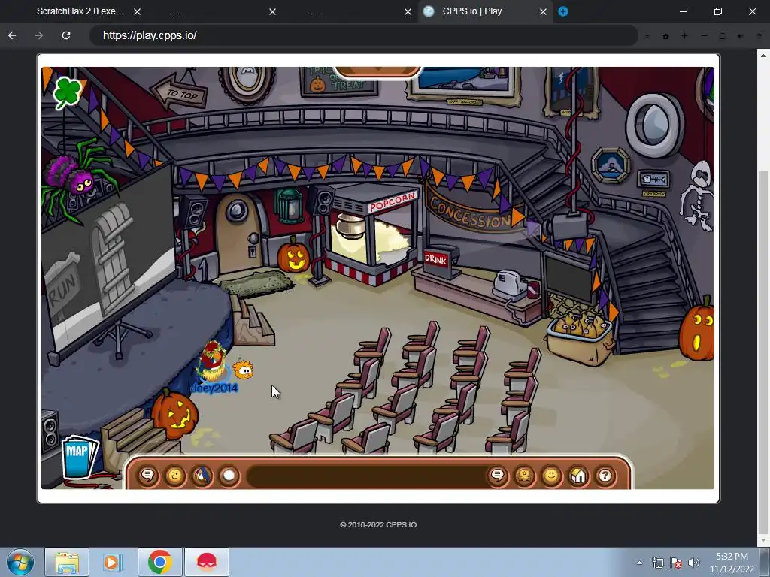770x577 pixels.
Task: Click the © 2016-2022 CPPS.IO footer text
Action: (x=378, y=524)
